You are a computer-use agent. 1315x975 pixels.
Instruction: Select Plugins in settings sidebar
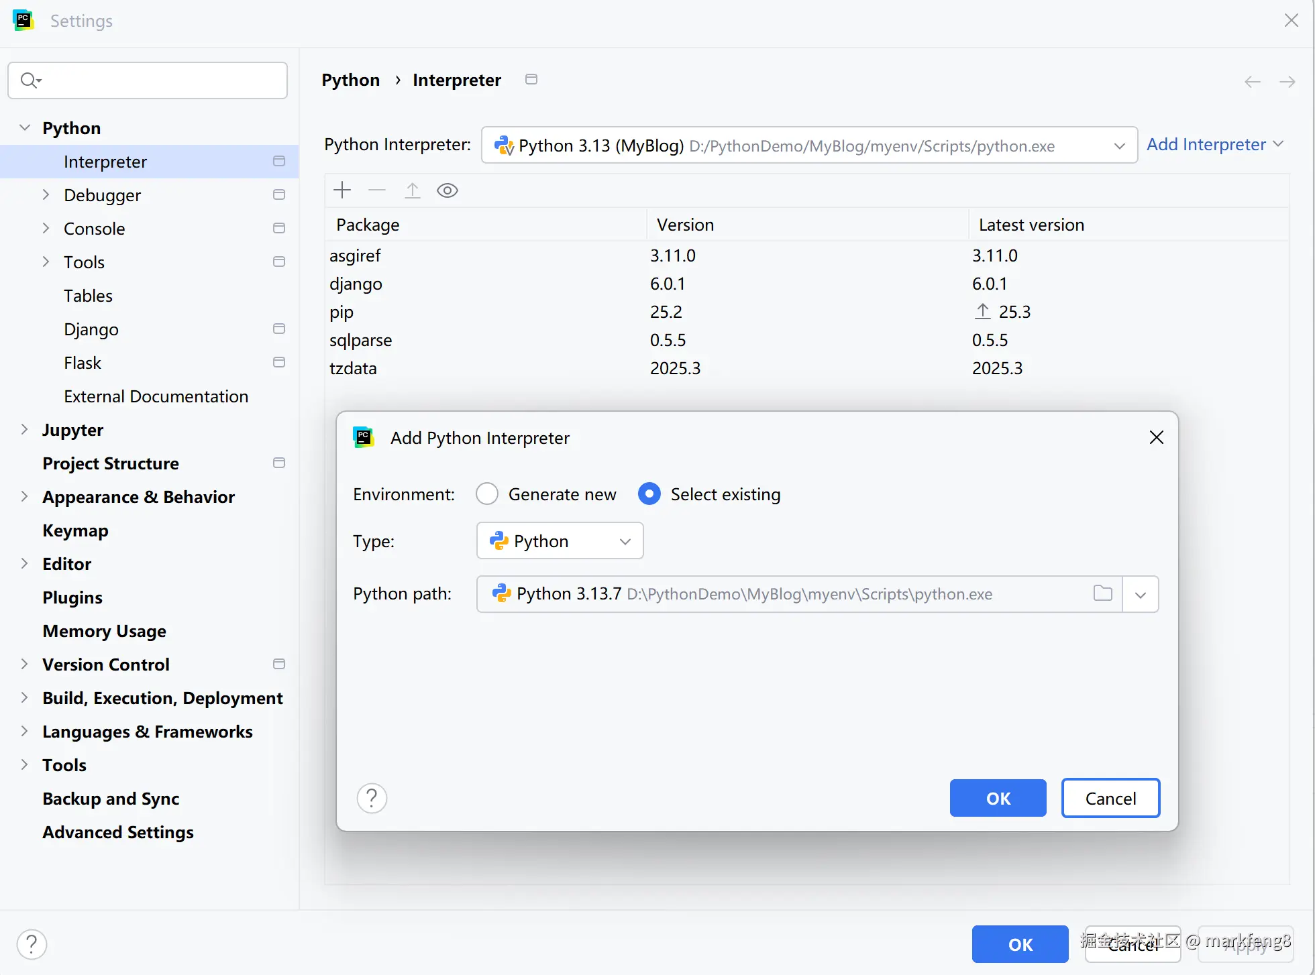[72, 597]
